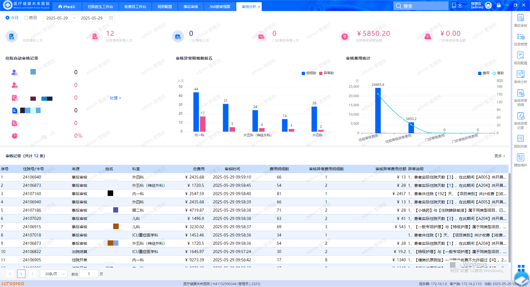Click ￥5850.20 abnormal amount value
Image resolution: width=530 pixels, height=287 pixels.
373,34
